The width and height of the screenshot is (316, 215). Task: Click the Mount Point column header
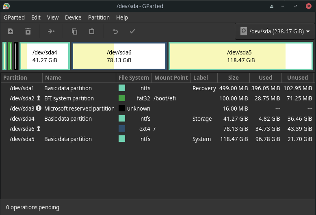[171, 78]
